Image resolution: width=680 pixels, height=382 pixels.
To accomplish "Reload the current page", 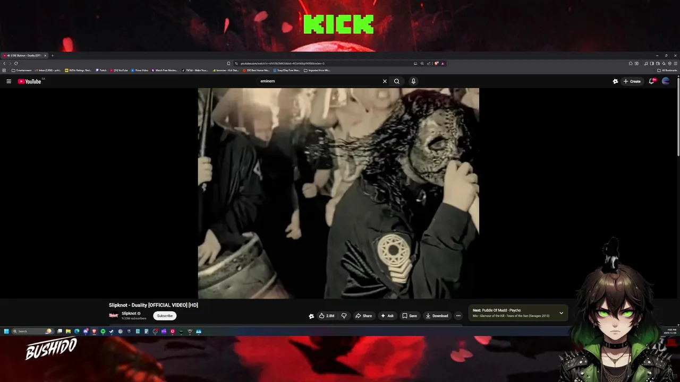I will (16, 63).
